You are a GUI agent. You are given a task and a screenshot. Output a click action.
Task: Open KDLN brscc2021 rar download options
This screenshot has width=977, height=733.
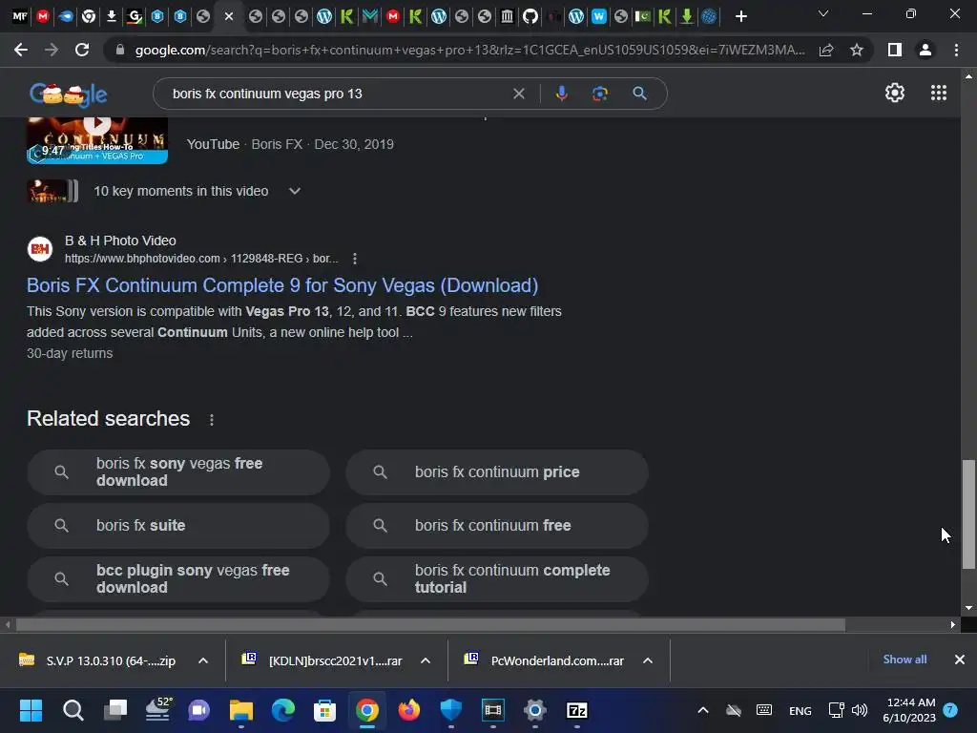tap(426, 660)
